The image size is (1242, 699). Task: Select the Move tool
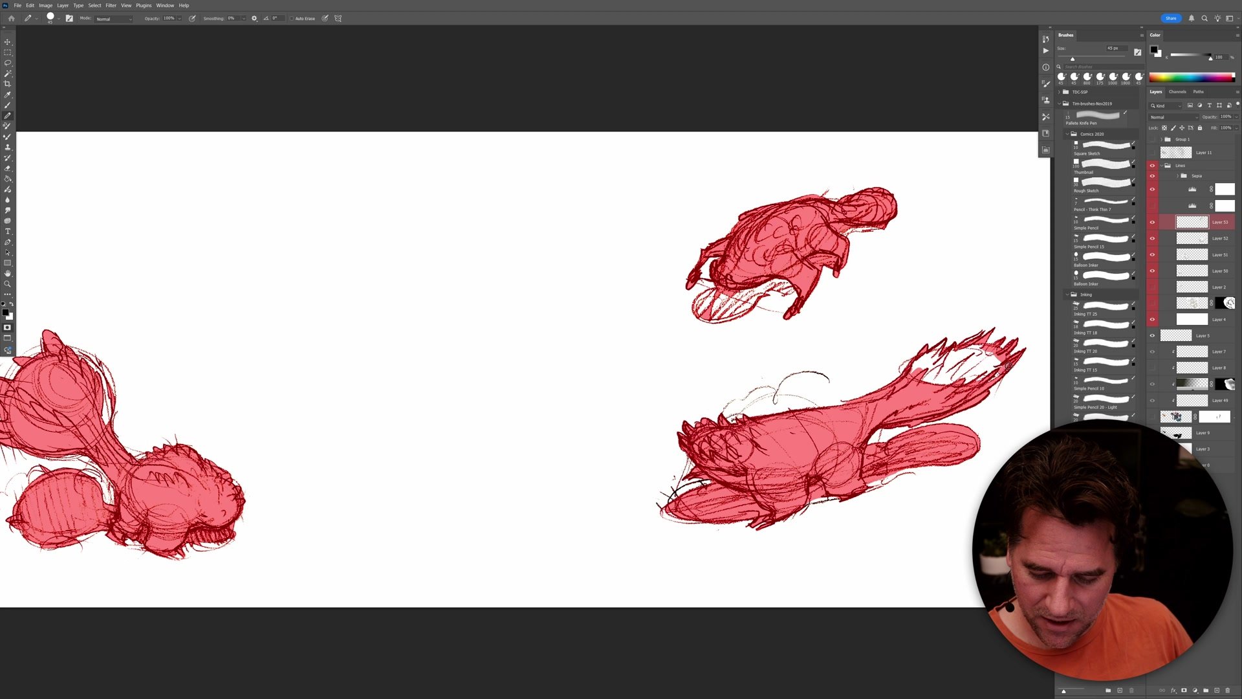click(x=8, y=42)
